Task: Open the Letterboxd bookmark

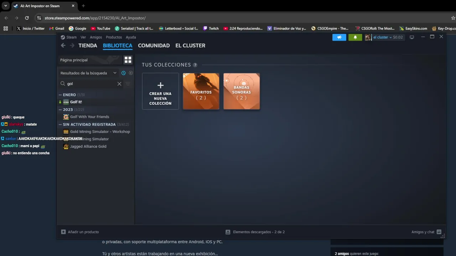Action: (x=178, y=28)
